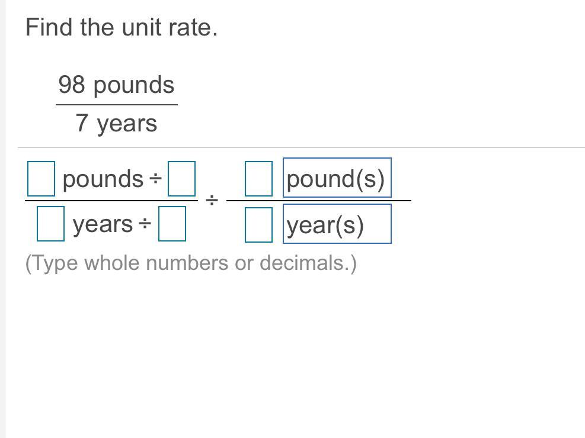Click the fraction bar under '98 pounds'
The image size is (585, 438).
[x=117, y=105]
